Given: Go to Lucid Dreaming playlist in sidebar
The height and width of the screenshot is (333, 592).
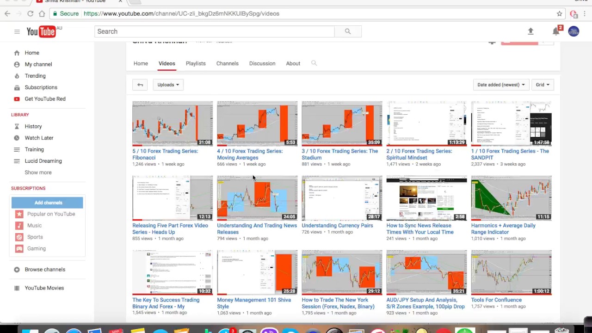Looking at the screenshot, I should pos(43,161).
